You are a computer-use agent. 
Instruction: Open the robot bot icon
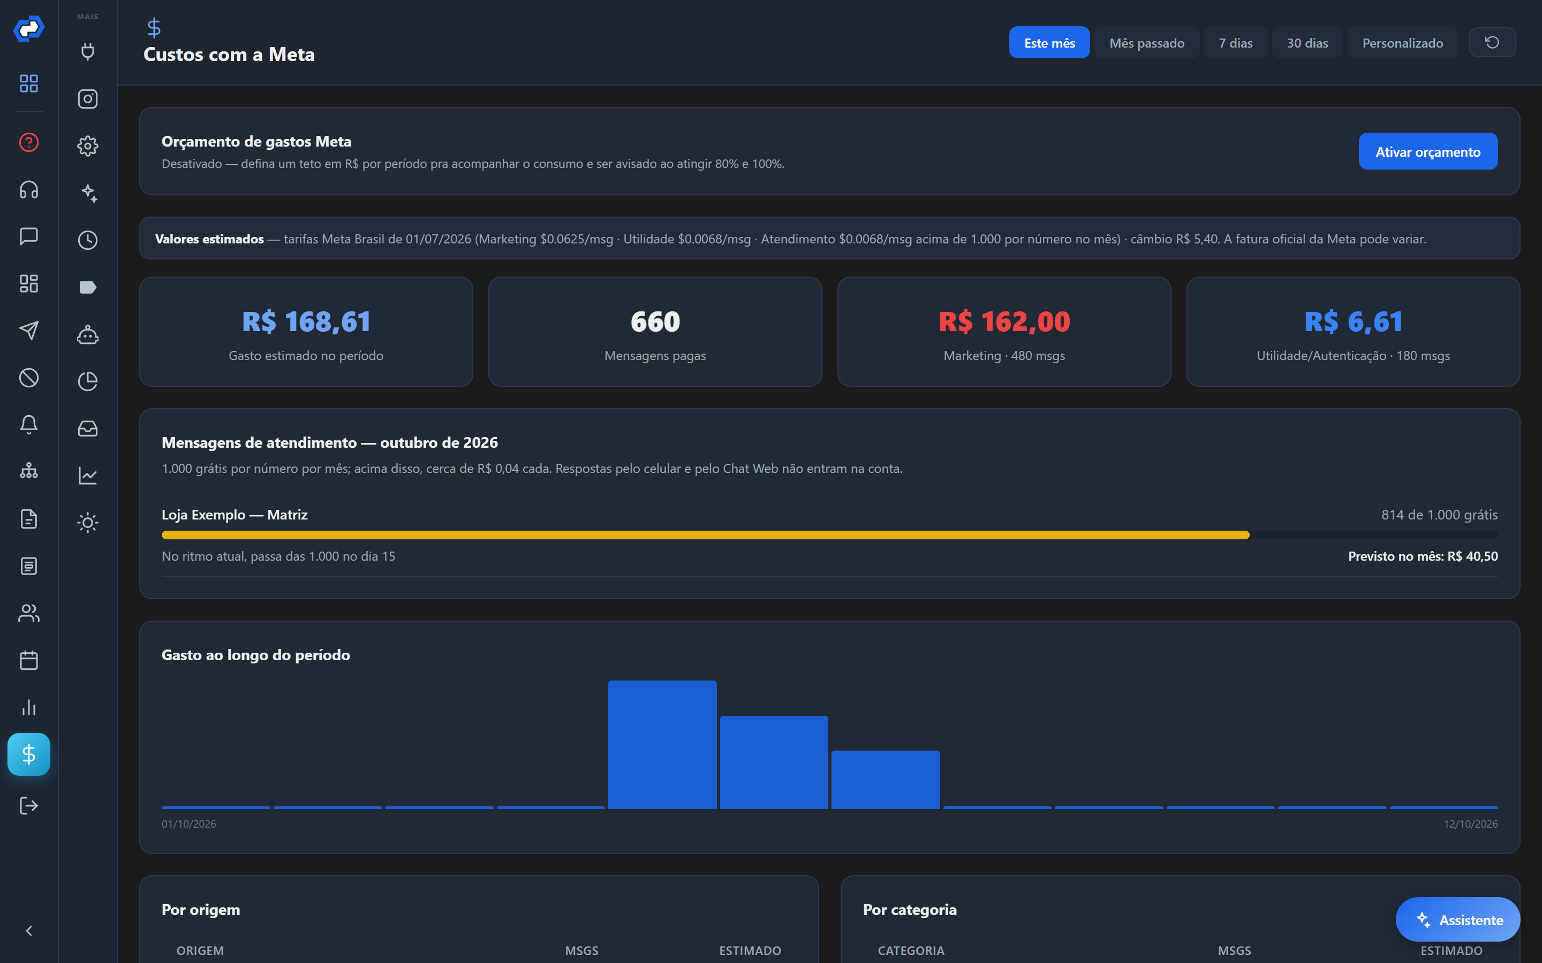tap(88, 334)
